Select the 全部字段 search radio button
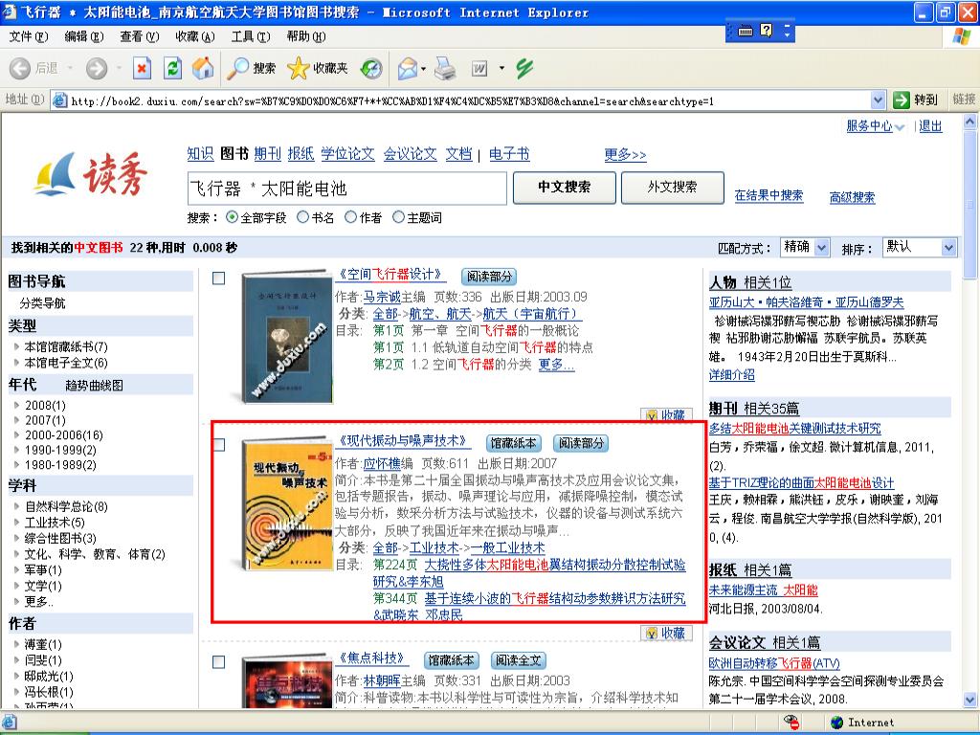 tap(232, 217)
